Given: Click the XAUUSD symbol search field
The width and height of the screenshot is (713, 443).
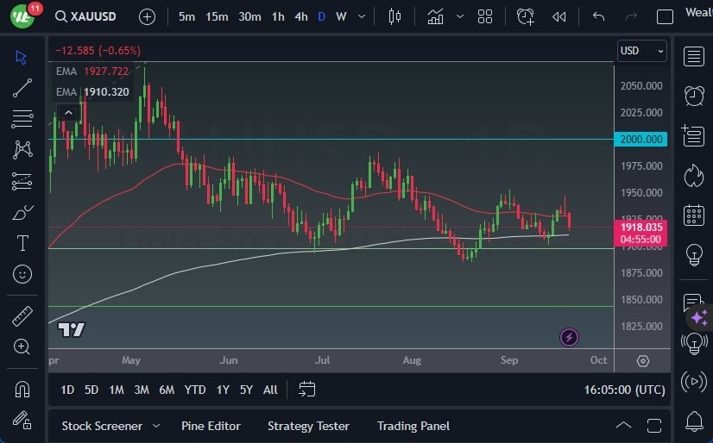Looking at the screenshot, I should coord(93,16).
